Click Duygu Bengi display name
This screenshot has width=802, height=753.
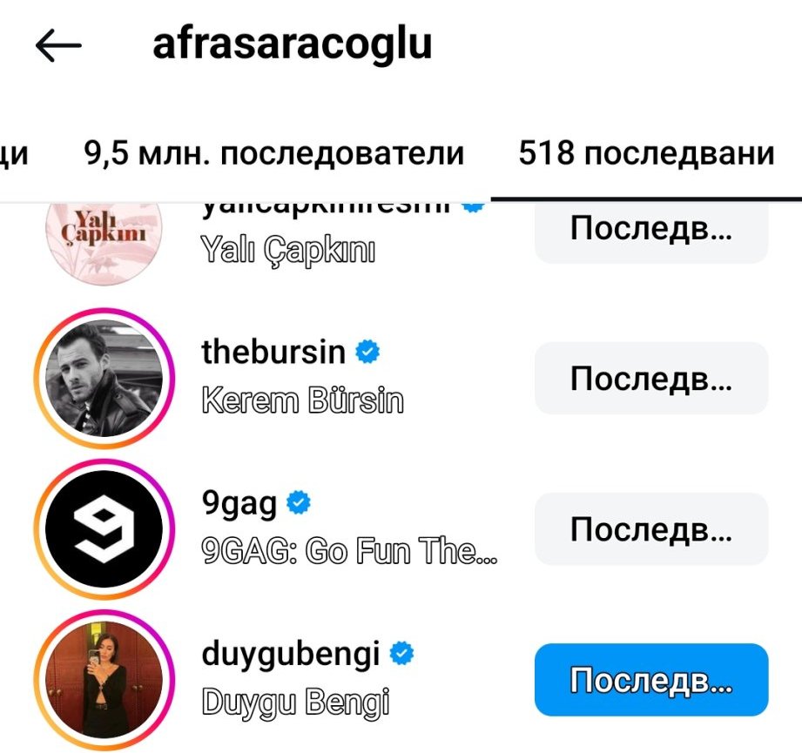(295, 702)
